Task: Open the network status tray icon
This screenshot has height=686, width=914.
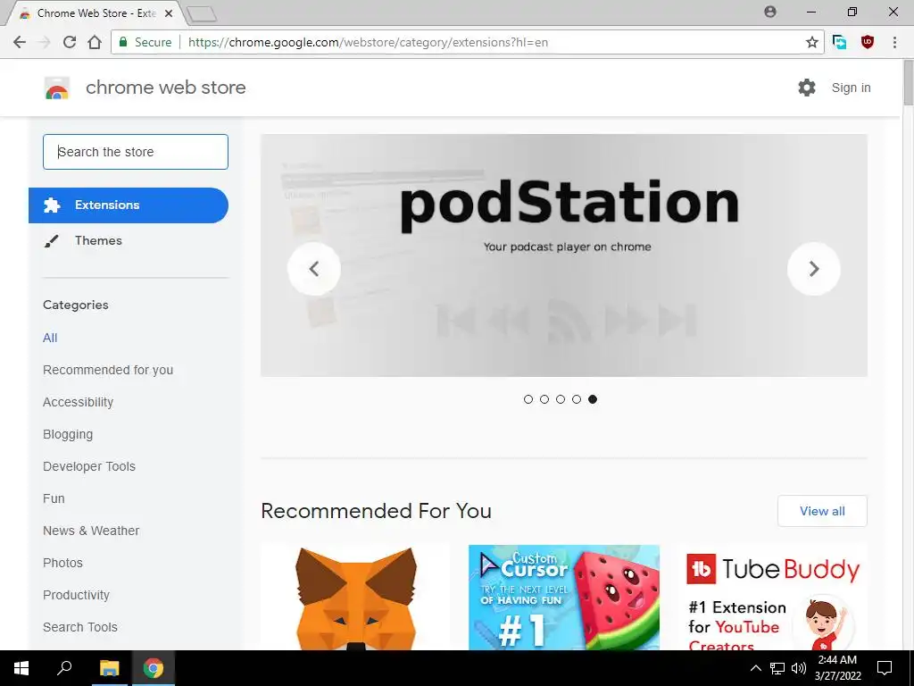Action: 777,668
